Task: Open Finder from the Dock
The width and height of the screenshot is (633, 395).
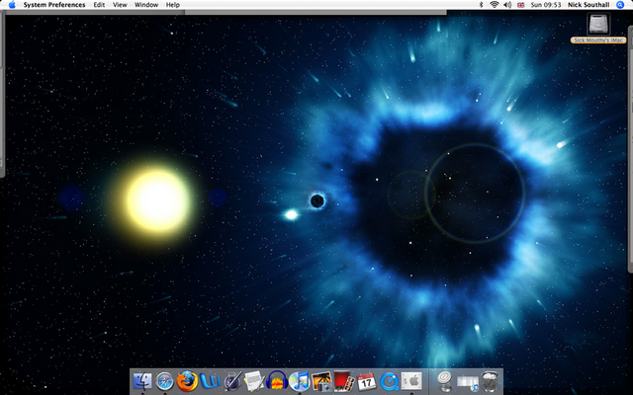Action: pos(142,381)
